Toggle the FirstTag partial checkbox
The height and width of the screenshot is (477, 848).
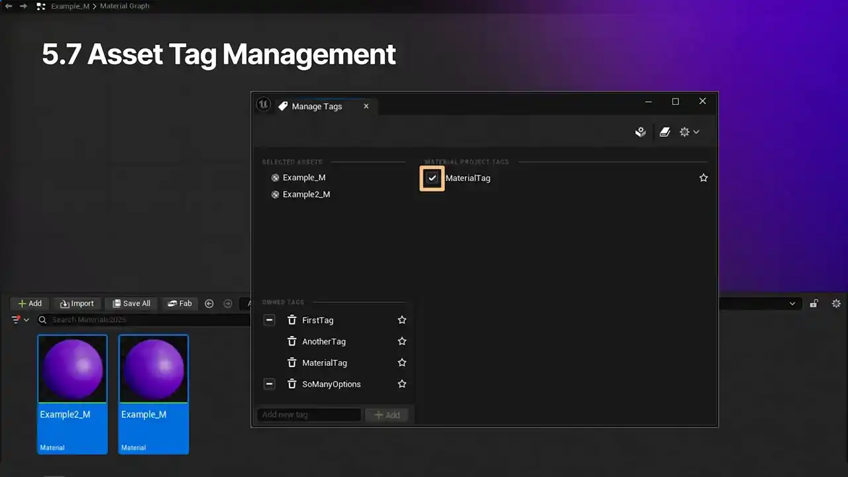coord(269,320)
